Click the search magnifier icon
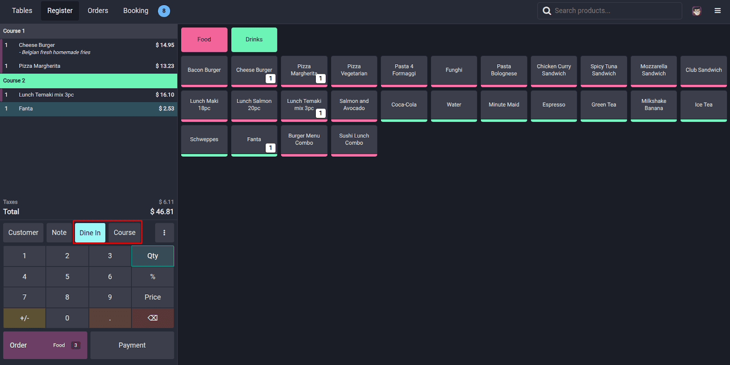 (547, 11)
